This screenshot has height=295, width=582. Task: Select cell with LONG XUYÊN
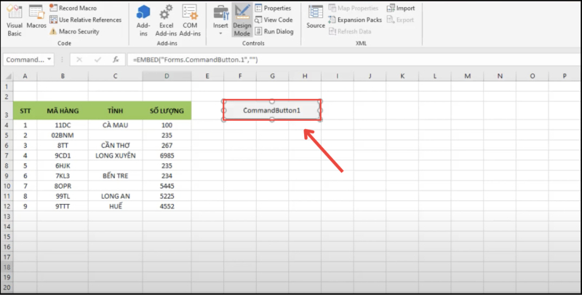click(x=116, y=155)
